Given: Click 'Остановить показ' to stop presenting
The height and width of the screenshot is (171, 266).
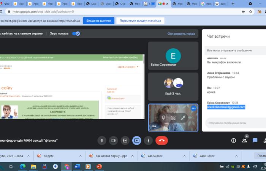Looking at the screenshot, I should [x=181, y=33].
